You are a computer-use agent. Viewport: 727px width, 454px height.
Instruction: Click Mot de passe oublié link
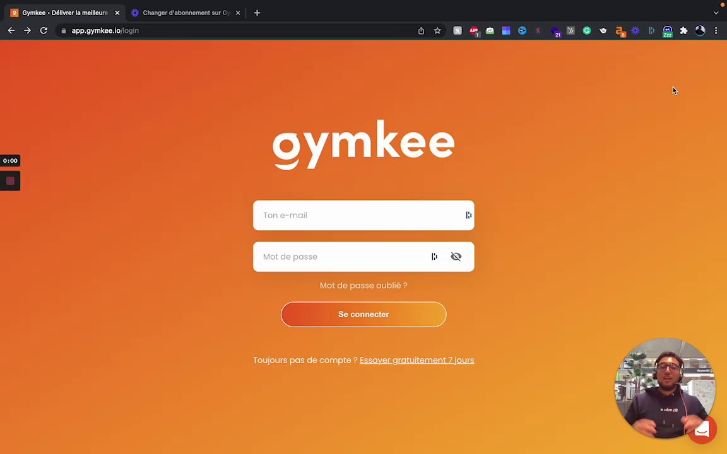pos(363,286)
